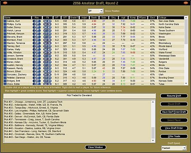Click the blue marker beside Calkins, Kurt

(5, 21)
